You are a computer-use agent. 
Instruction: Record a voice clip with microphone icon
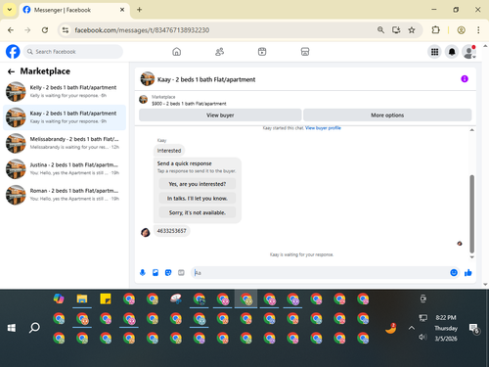[x=143, y=273]
